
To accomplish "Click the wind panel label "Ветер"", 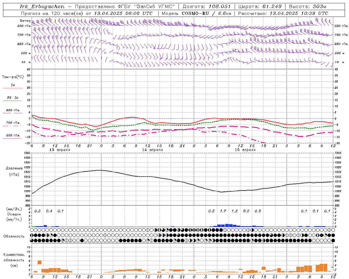I will click(x=25, y=21).
